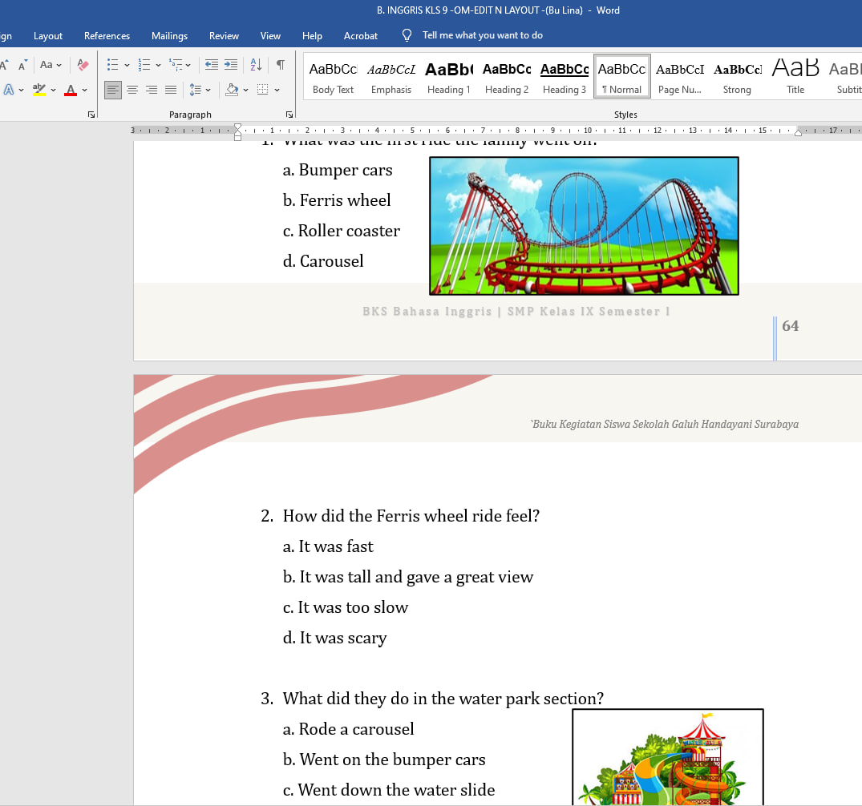Decrease the paragraph indent
The width and height of the screenshot is (862, 806).
(x=212, y=65)
